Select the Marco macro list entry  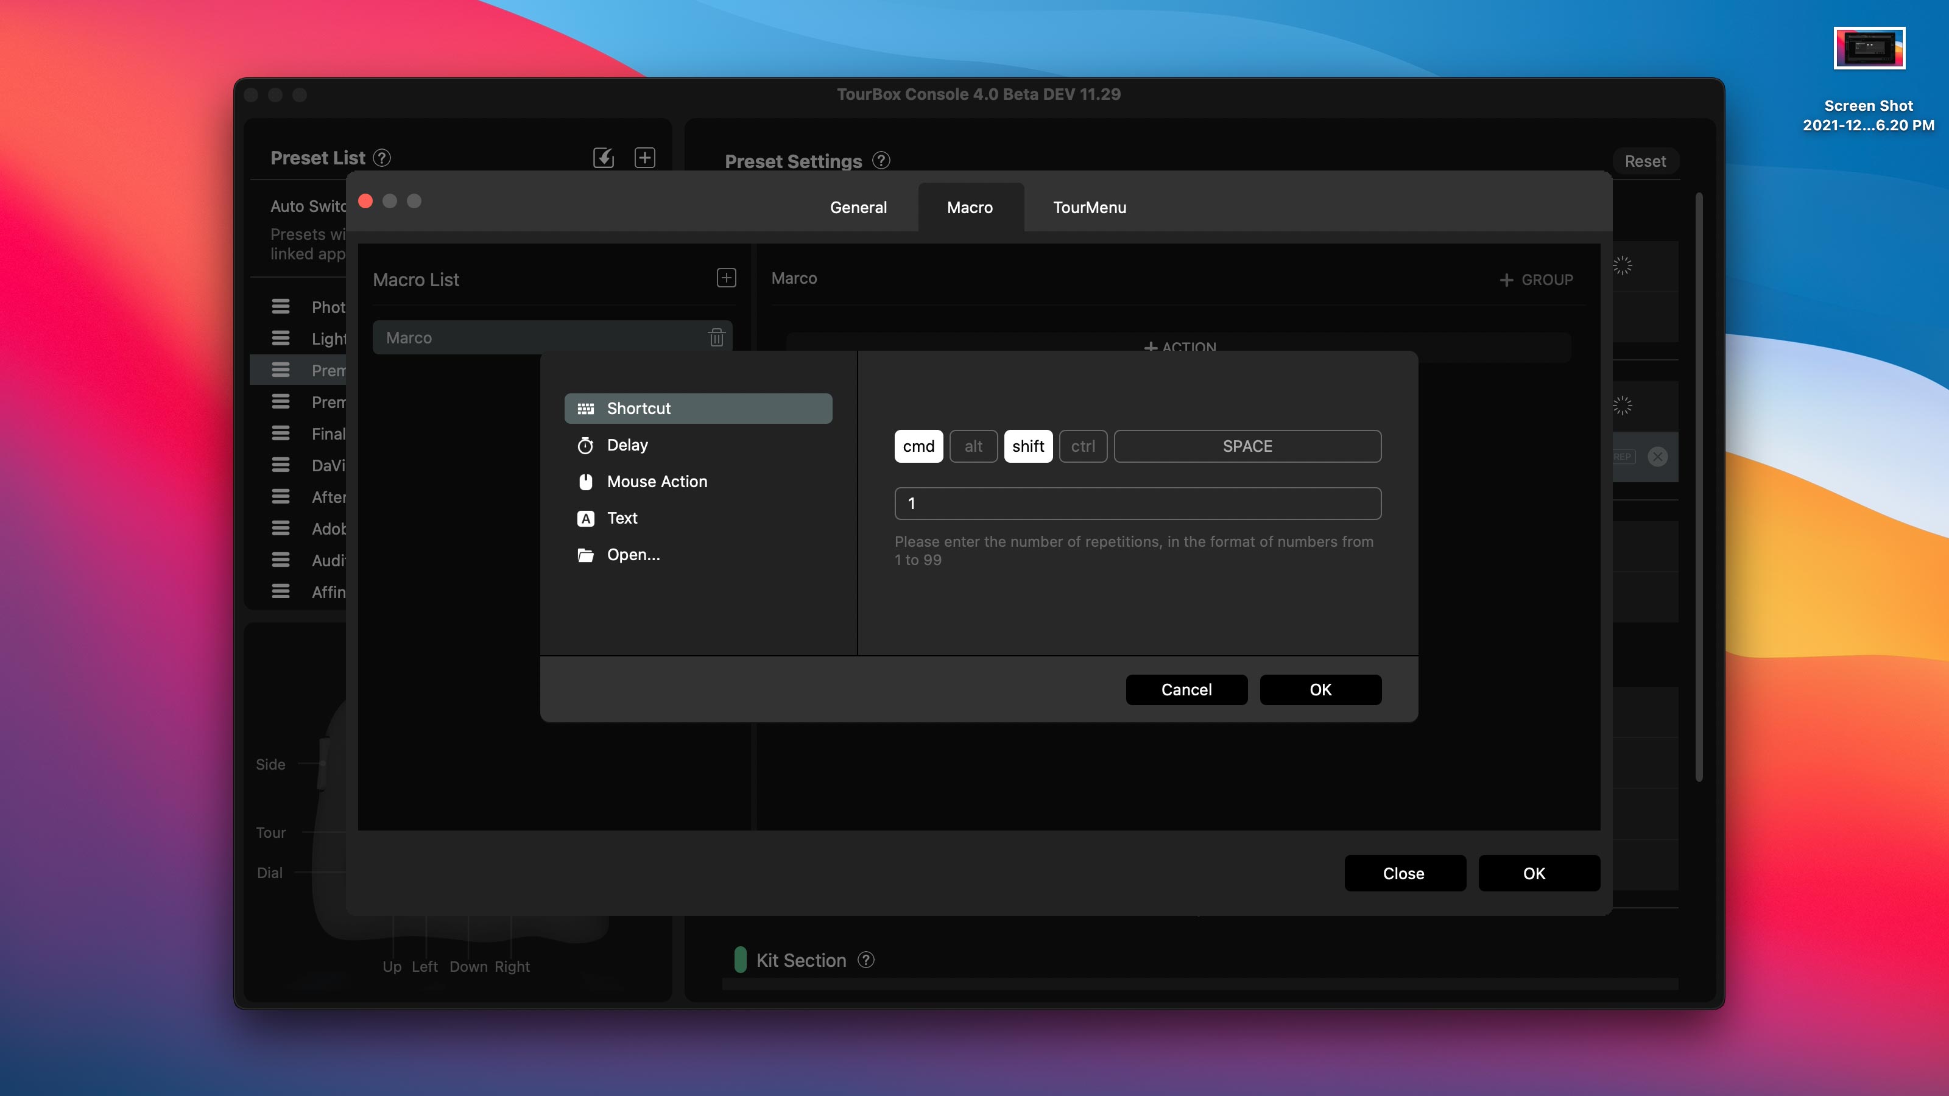click(x=552, y=337)
